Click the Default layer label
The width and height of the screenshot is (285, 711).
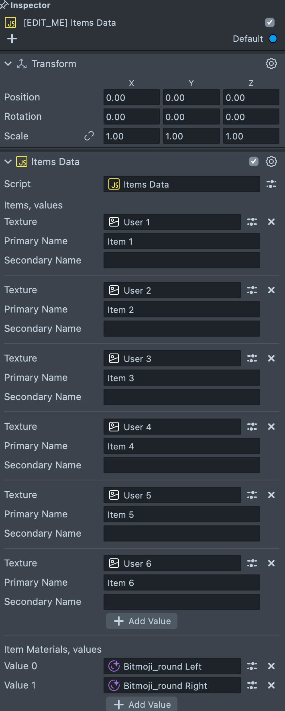(248, 39)
